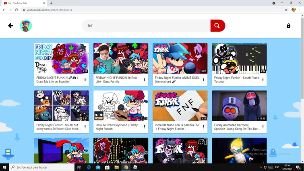Open options for ANIME DUEL video
Screen dimensions: 304x171
click(204, 79)
